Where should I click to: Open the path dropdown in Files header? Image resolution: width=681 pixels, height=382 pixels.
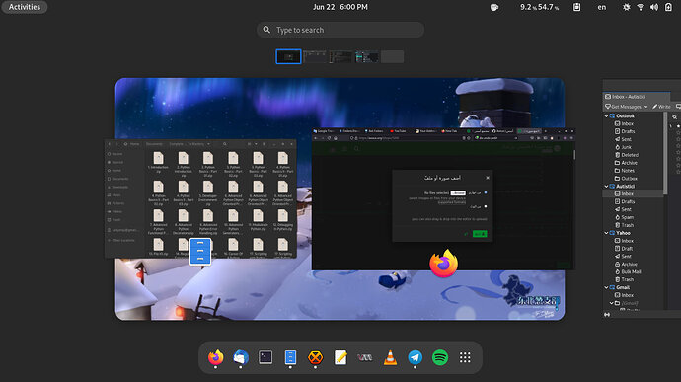[208, 144]
